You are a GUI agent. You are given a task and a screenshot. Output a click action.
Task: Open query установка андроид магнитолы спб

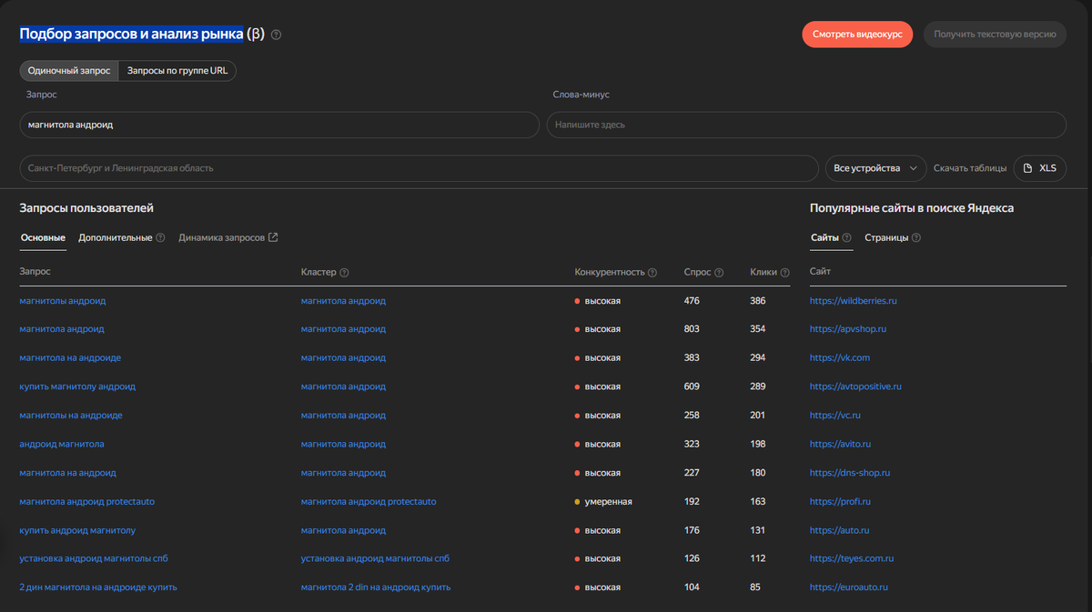93,558
